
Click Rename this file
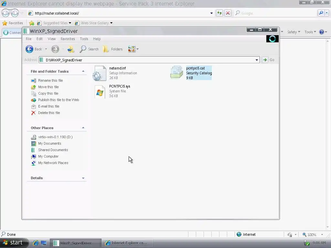click(50, 80)
